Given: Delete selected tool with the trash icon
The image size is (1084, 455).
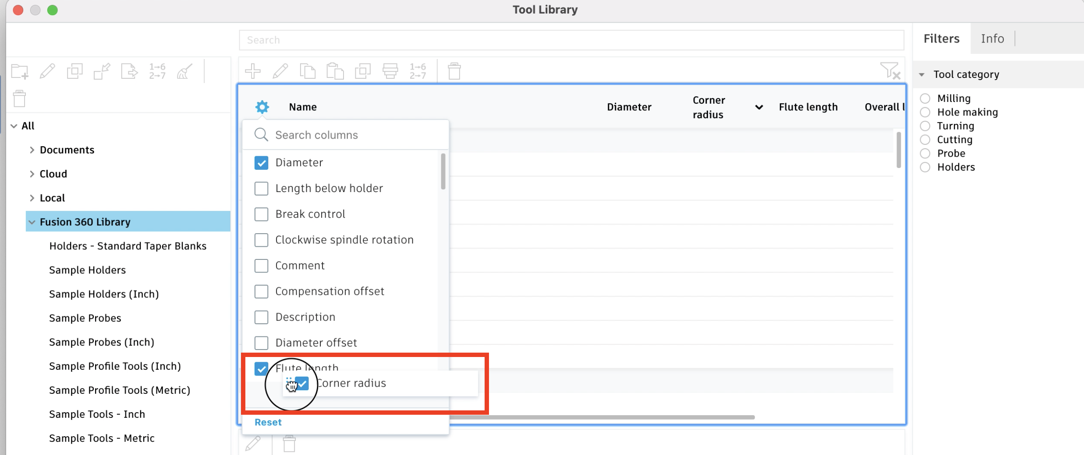Looking at the screenshot, I should [x=454, y=70].
